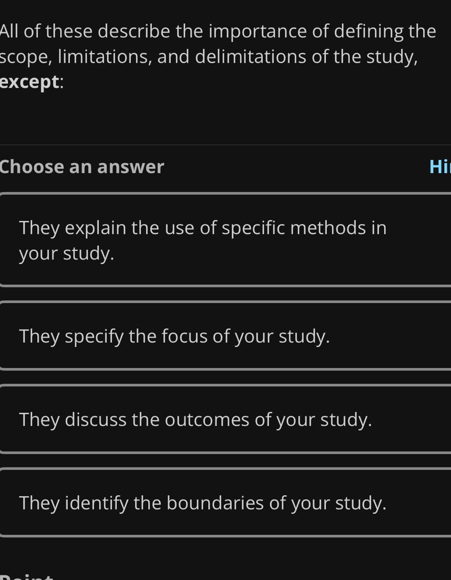Click the divider line below the question
451x580 pixels.
(225, 145)
